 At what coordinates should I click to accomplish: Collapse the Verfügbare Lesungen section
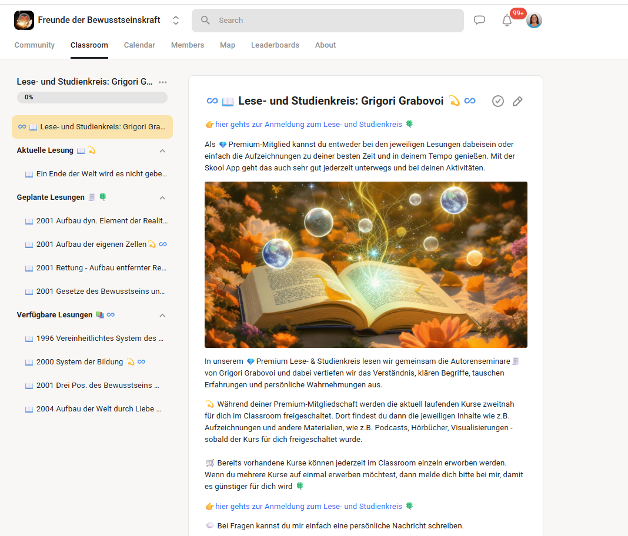(x=162, y=316)
